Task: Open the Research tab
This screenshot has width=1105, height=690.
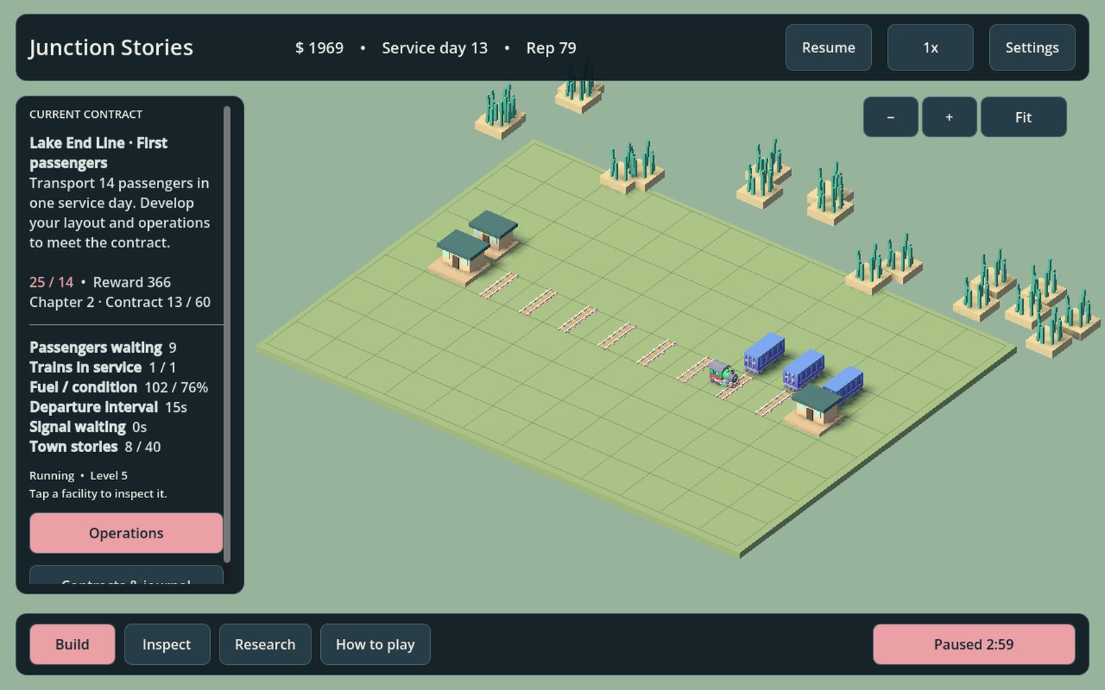Action: tap(265, 644)
